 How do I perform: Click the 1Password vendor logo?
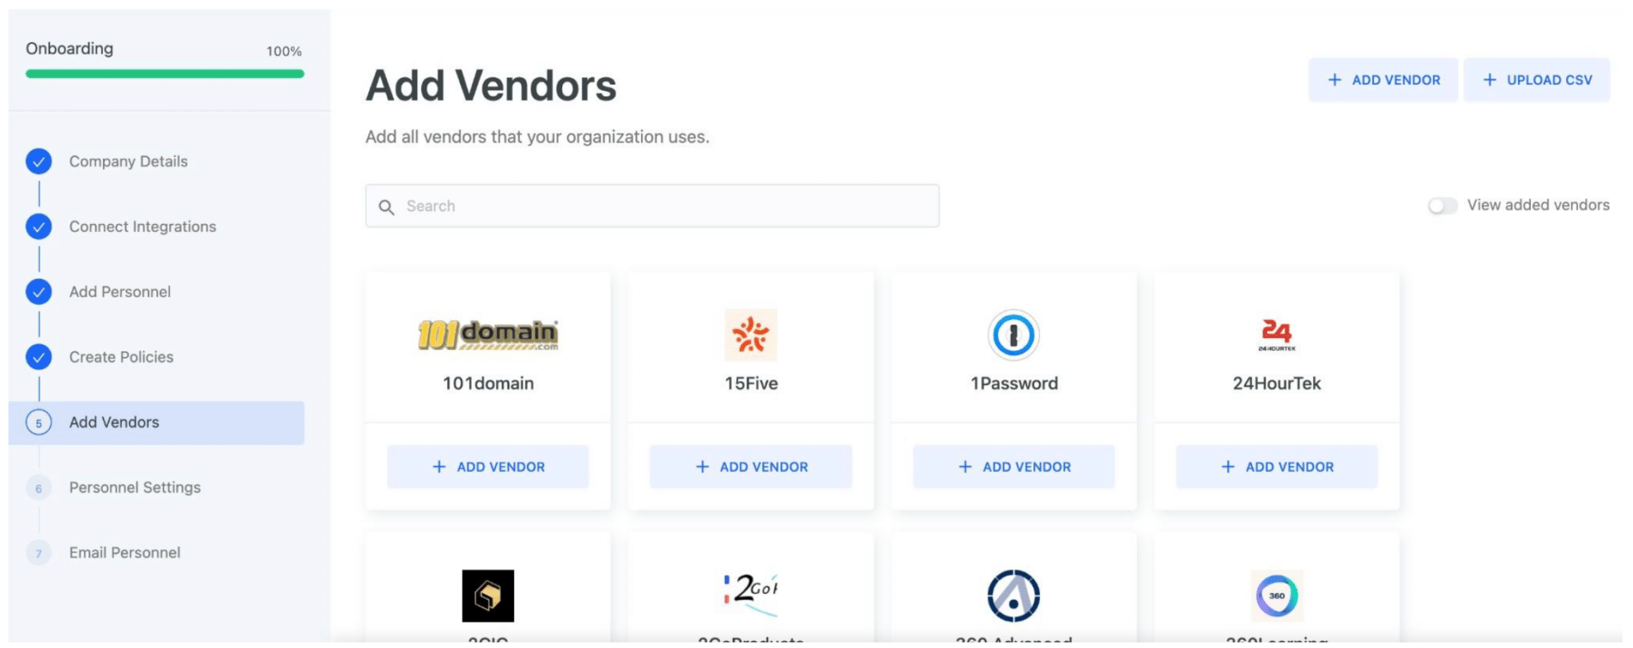pos(1013,335)
